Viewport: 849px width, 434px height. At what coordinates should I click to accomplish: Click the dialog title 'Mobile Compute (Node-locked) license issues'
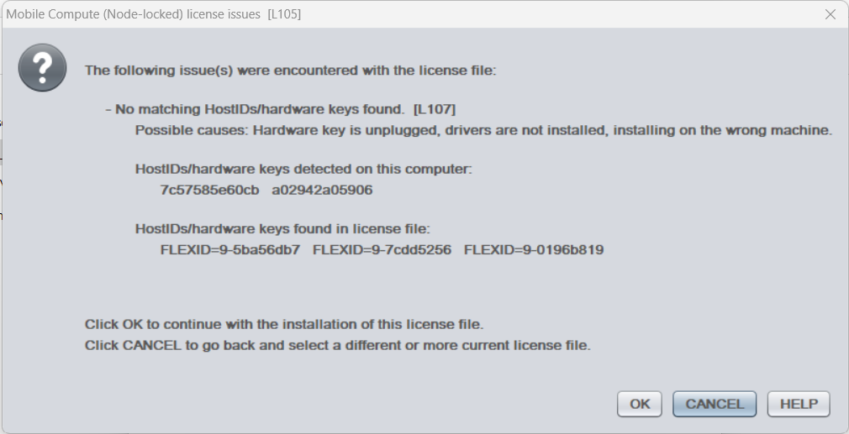[133, 14]
